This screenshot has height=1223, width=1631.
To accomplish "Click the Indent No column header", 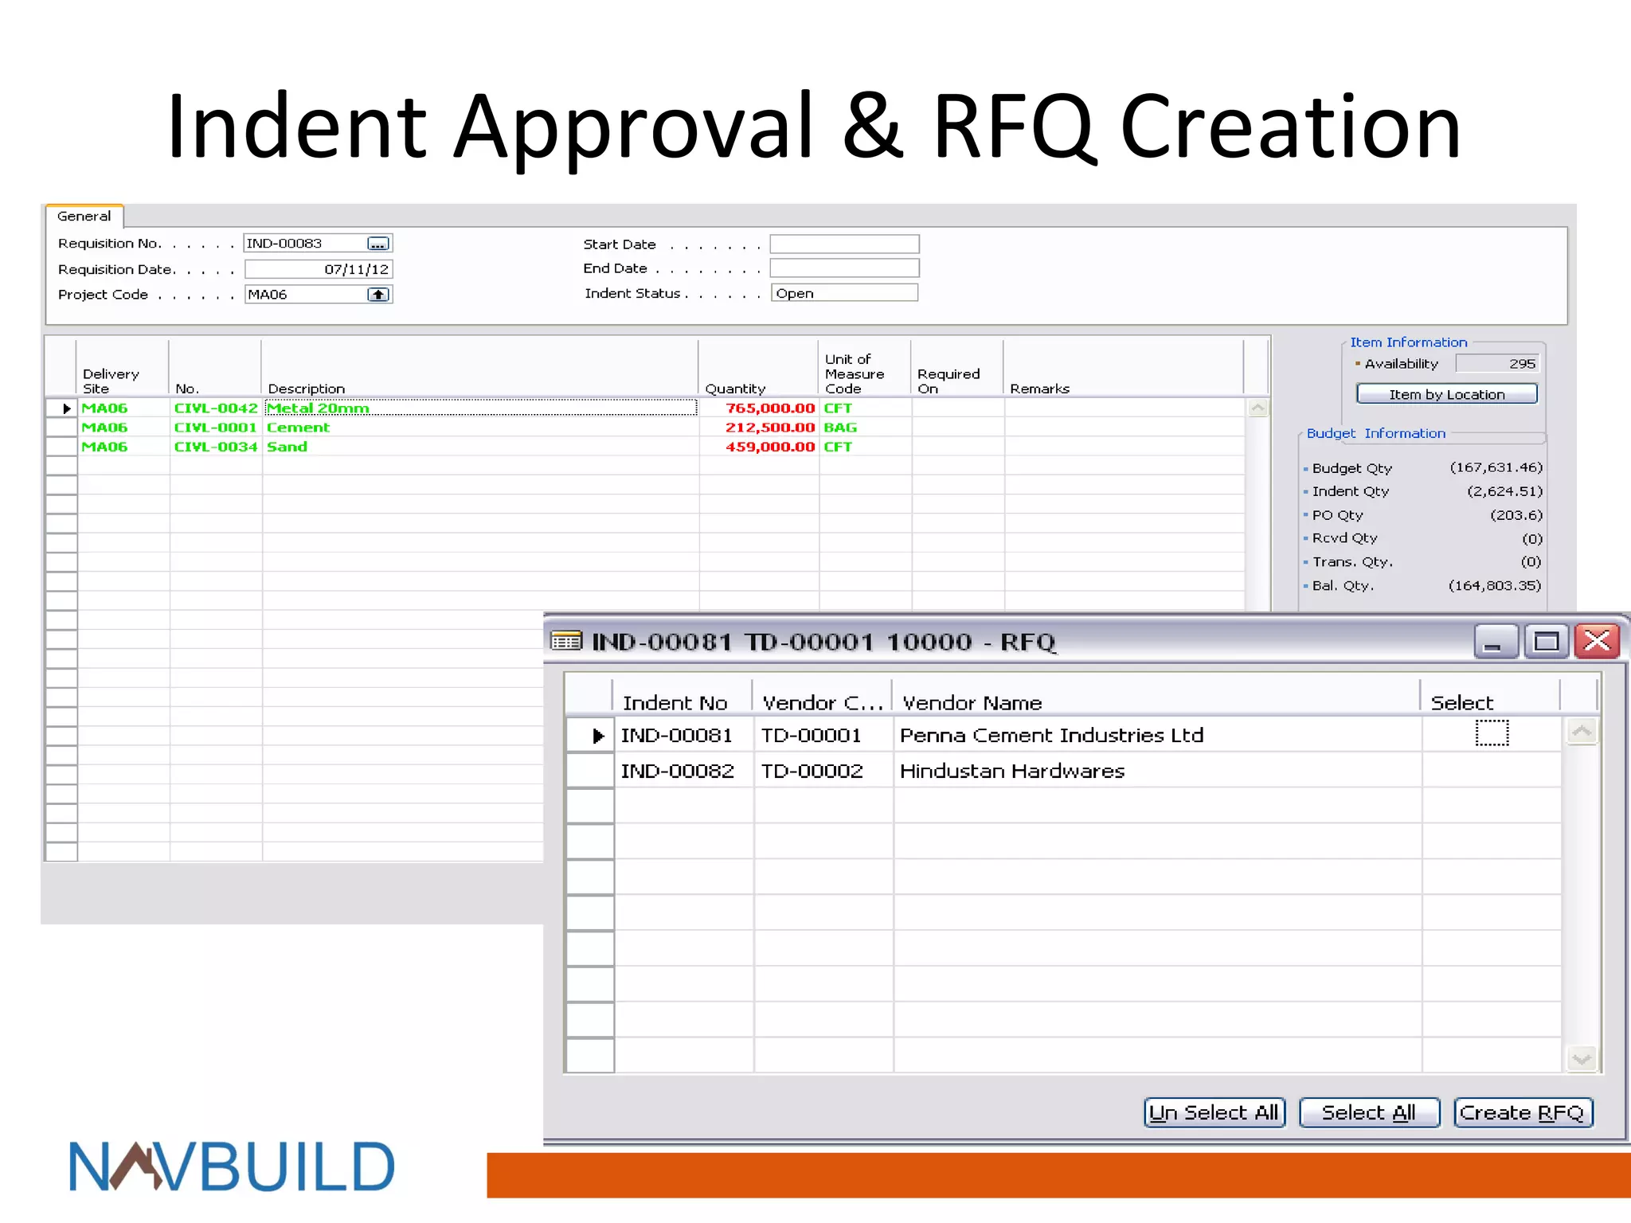I will (682, 696).
